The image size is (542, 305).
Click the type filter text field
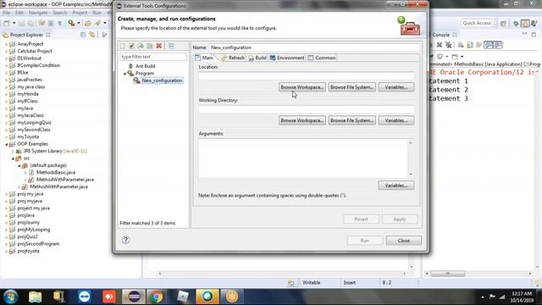coord(152,57)
